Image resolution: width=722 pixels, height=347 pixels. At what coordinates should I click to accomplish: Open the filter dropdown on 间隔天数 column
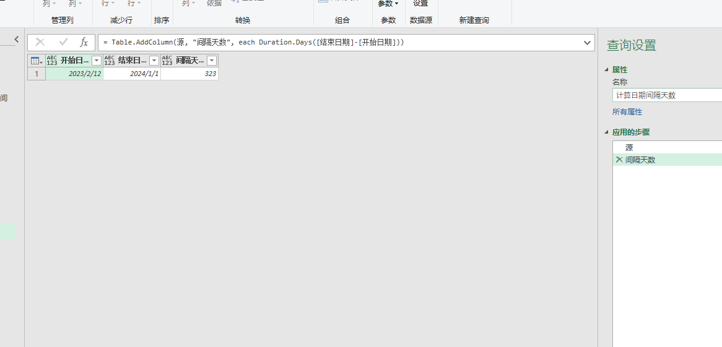[x=212, y=61]
